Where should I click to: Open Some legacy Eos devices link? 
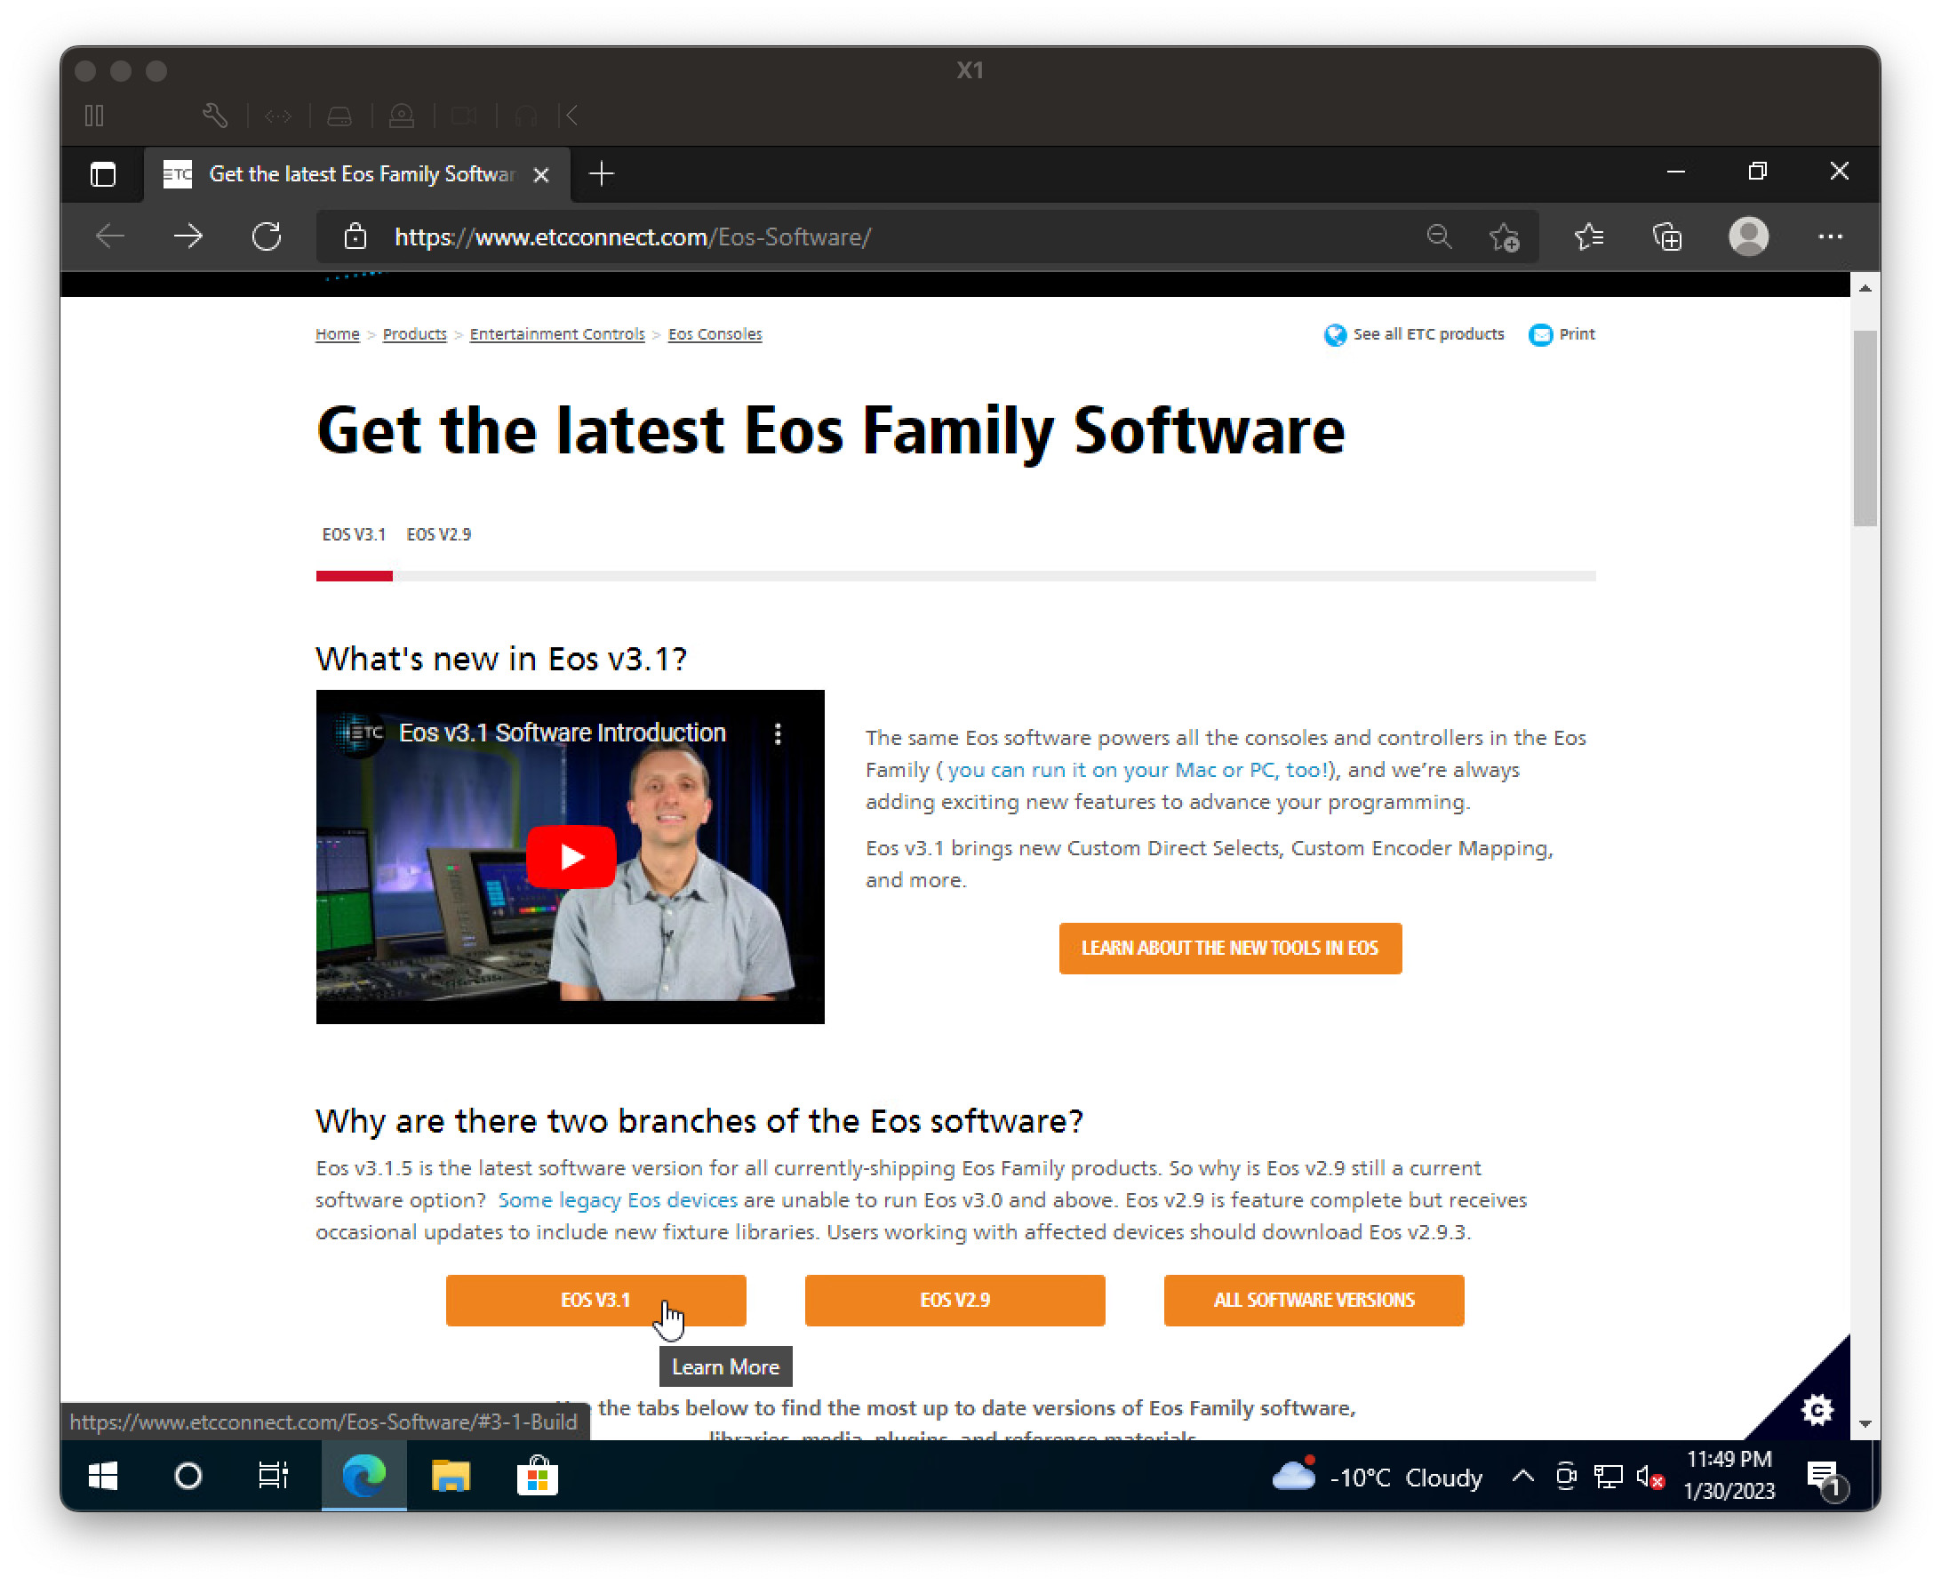tap(618, 1199)
